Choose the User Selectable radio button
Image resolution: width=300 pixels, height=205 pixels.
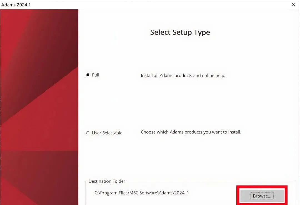(x=87, y=133)
